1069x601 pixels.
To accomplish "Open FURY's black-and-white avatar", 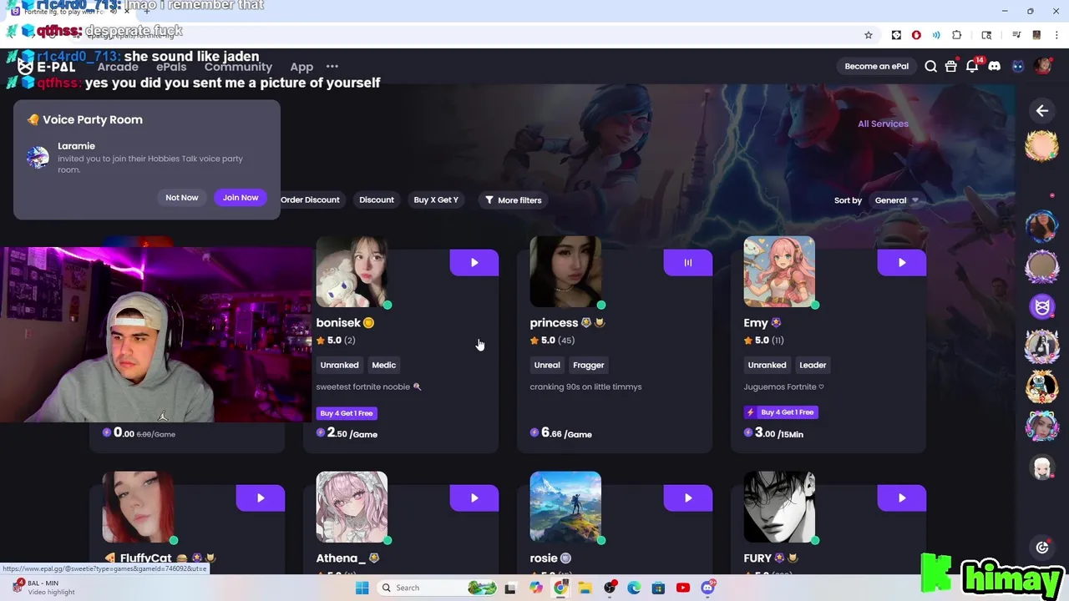I will [x=779, y=507].
